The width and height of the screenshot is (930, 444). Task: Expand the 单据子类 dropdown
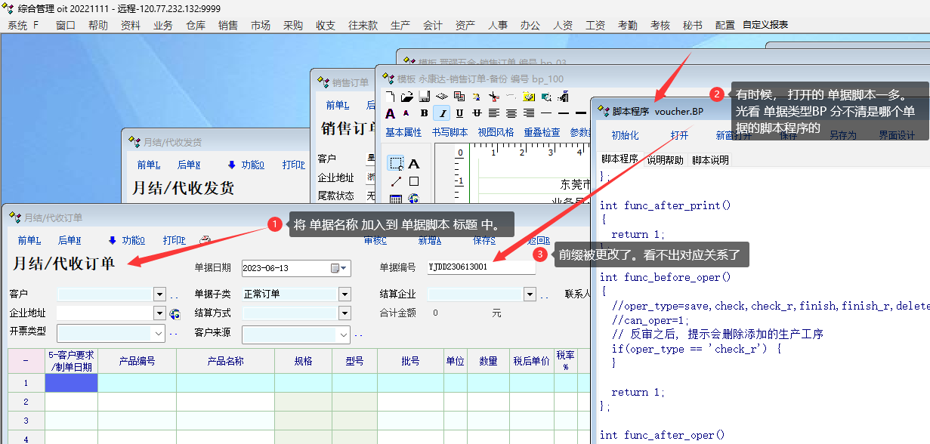click(345, 294)
